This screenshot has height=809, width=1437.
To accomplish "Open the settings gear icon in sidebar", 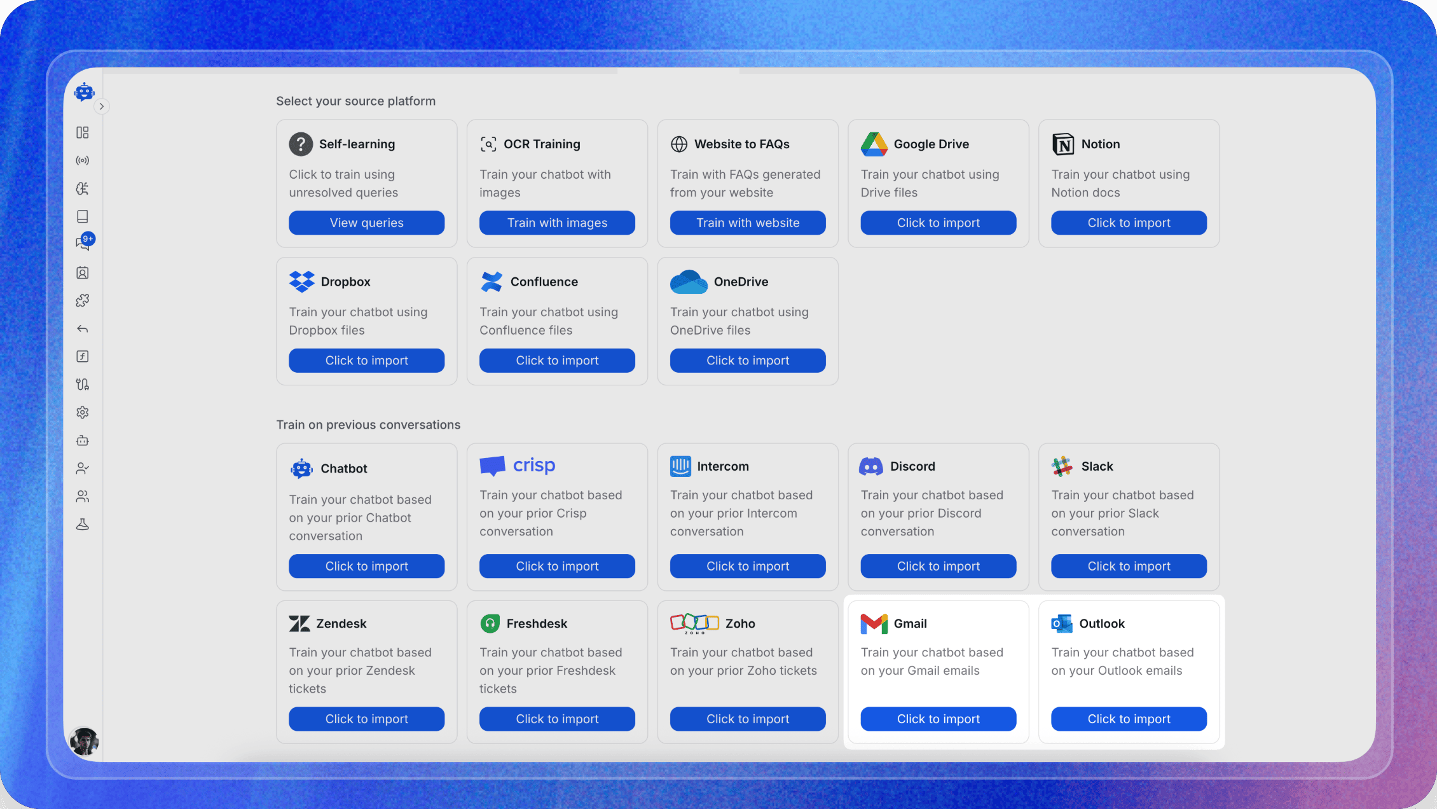I will [x=83, y=412].
